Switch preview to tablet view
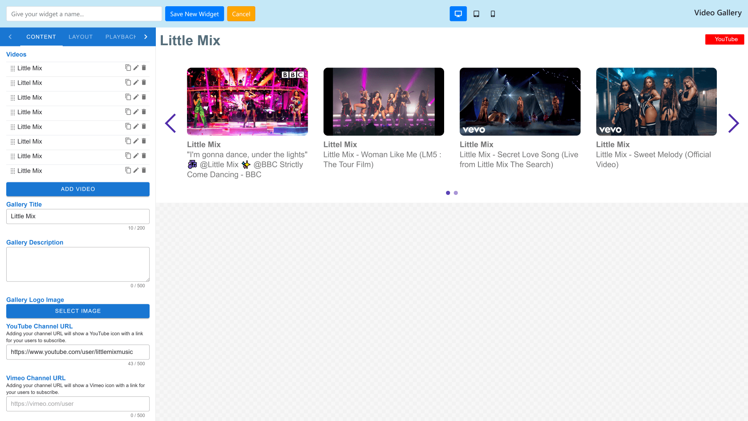 pos(476,14)
